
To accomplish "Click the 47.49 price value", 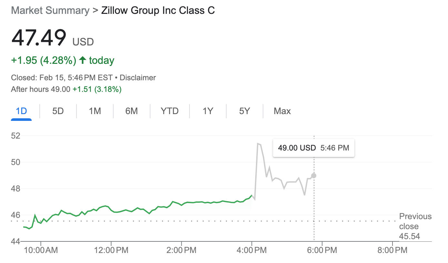I will coord(39,38).
